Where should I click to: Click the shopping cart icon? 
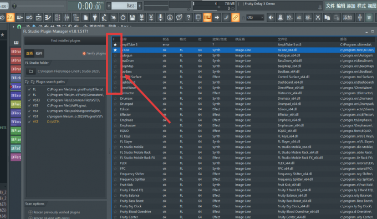click(369, 18)
